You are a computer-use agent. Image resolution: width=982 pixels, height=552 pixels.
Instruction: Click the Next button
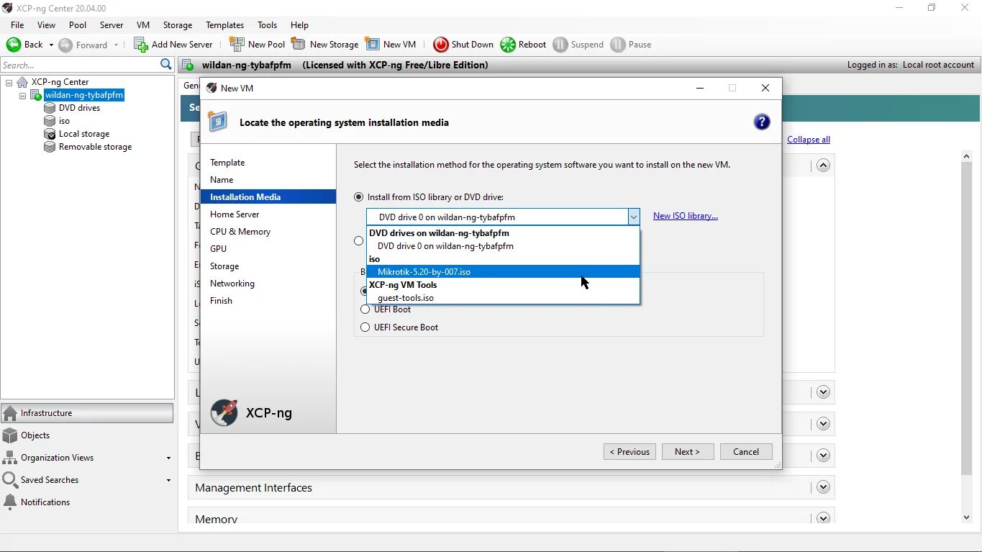[x=688, y=452]
